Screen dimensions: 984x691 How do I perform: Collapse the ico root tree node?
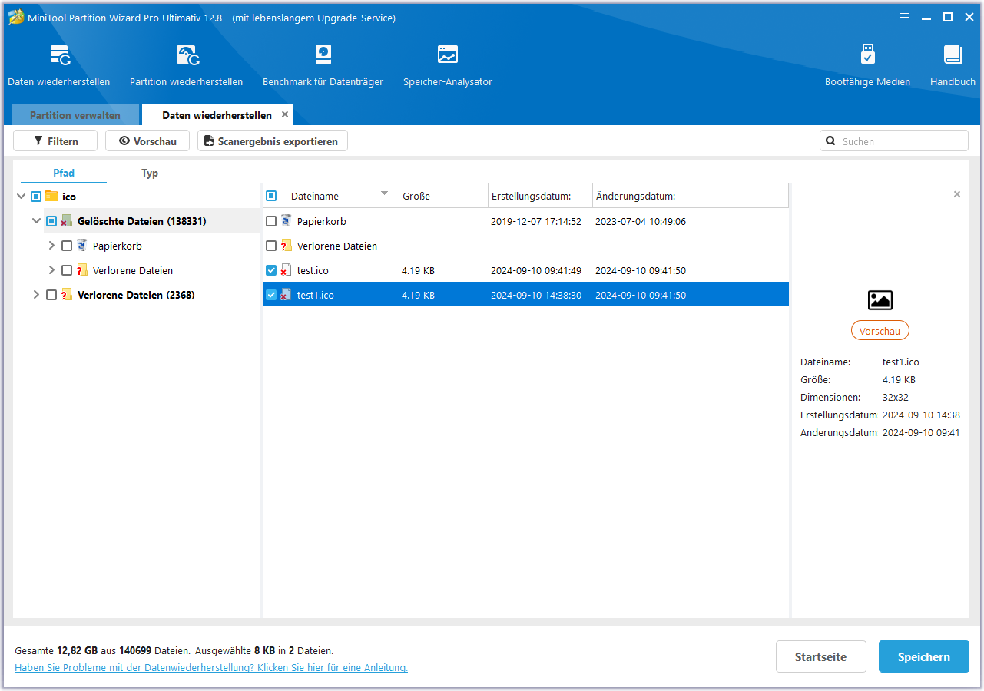(21, 197)
